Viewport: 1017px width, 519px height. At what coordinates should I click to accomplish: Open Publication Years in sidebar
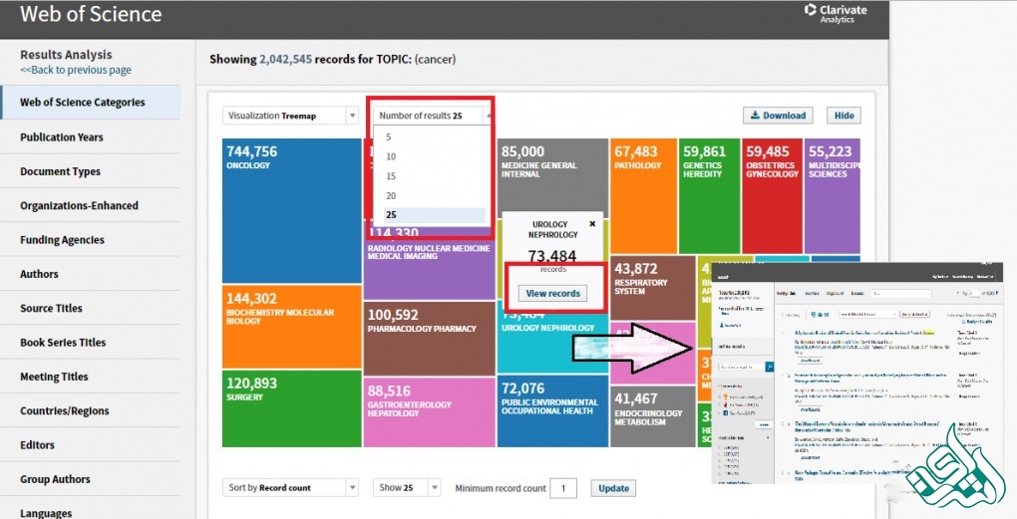pyautogui.click(x=62, y=137)
